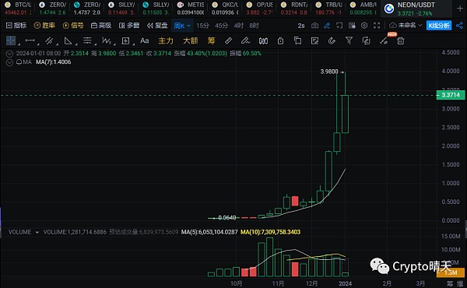Open the chart settings gear icon
The height and width of the screenshot is (288, 467).
pyautogui.click(x=364, y=26)
